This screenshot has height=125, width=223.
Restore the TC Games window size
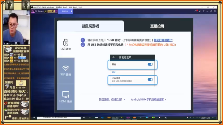click(211, 11)
